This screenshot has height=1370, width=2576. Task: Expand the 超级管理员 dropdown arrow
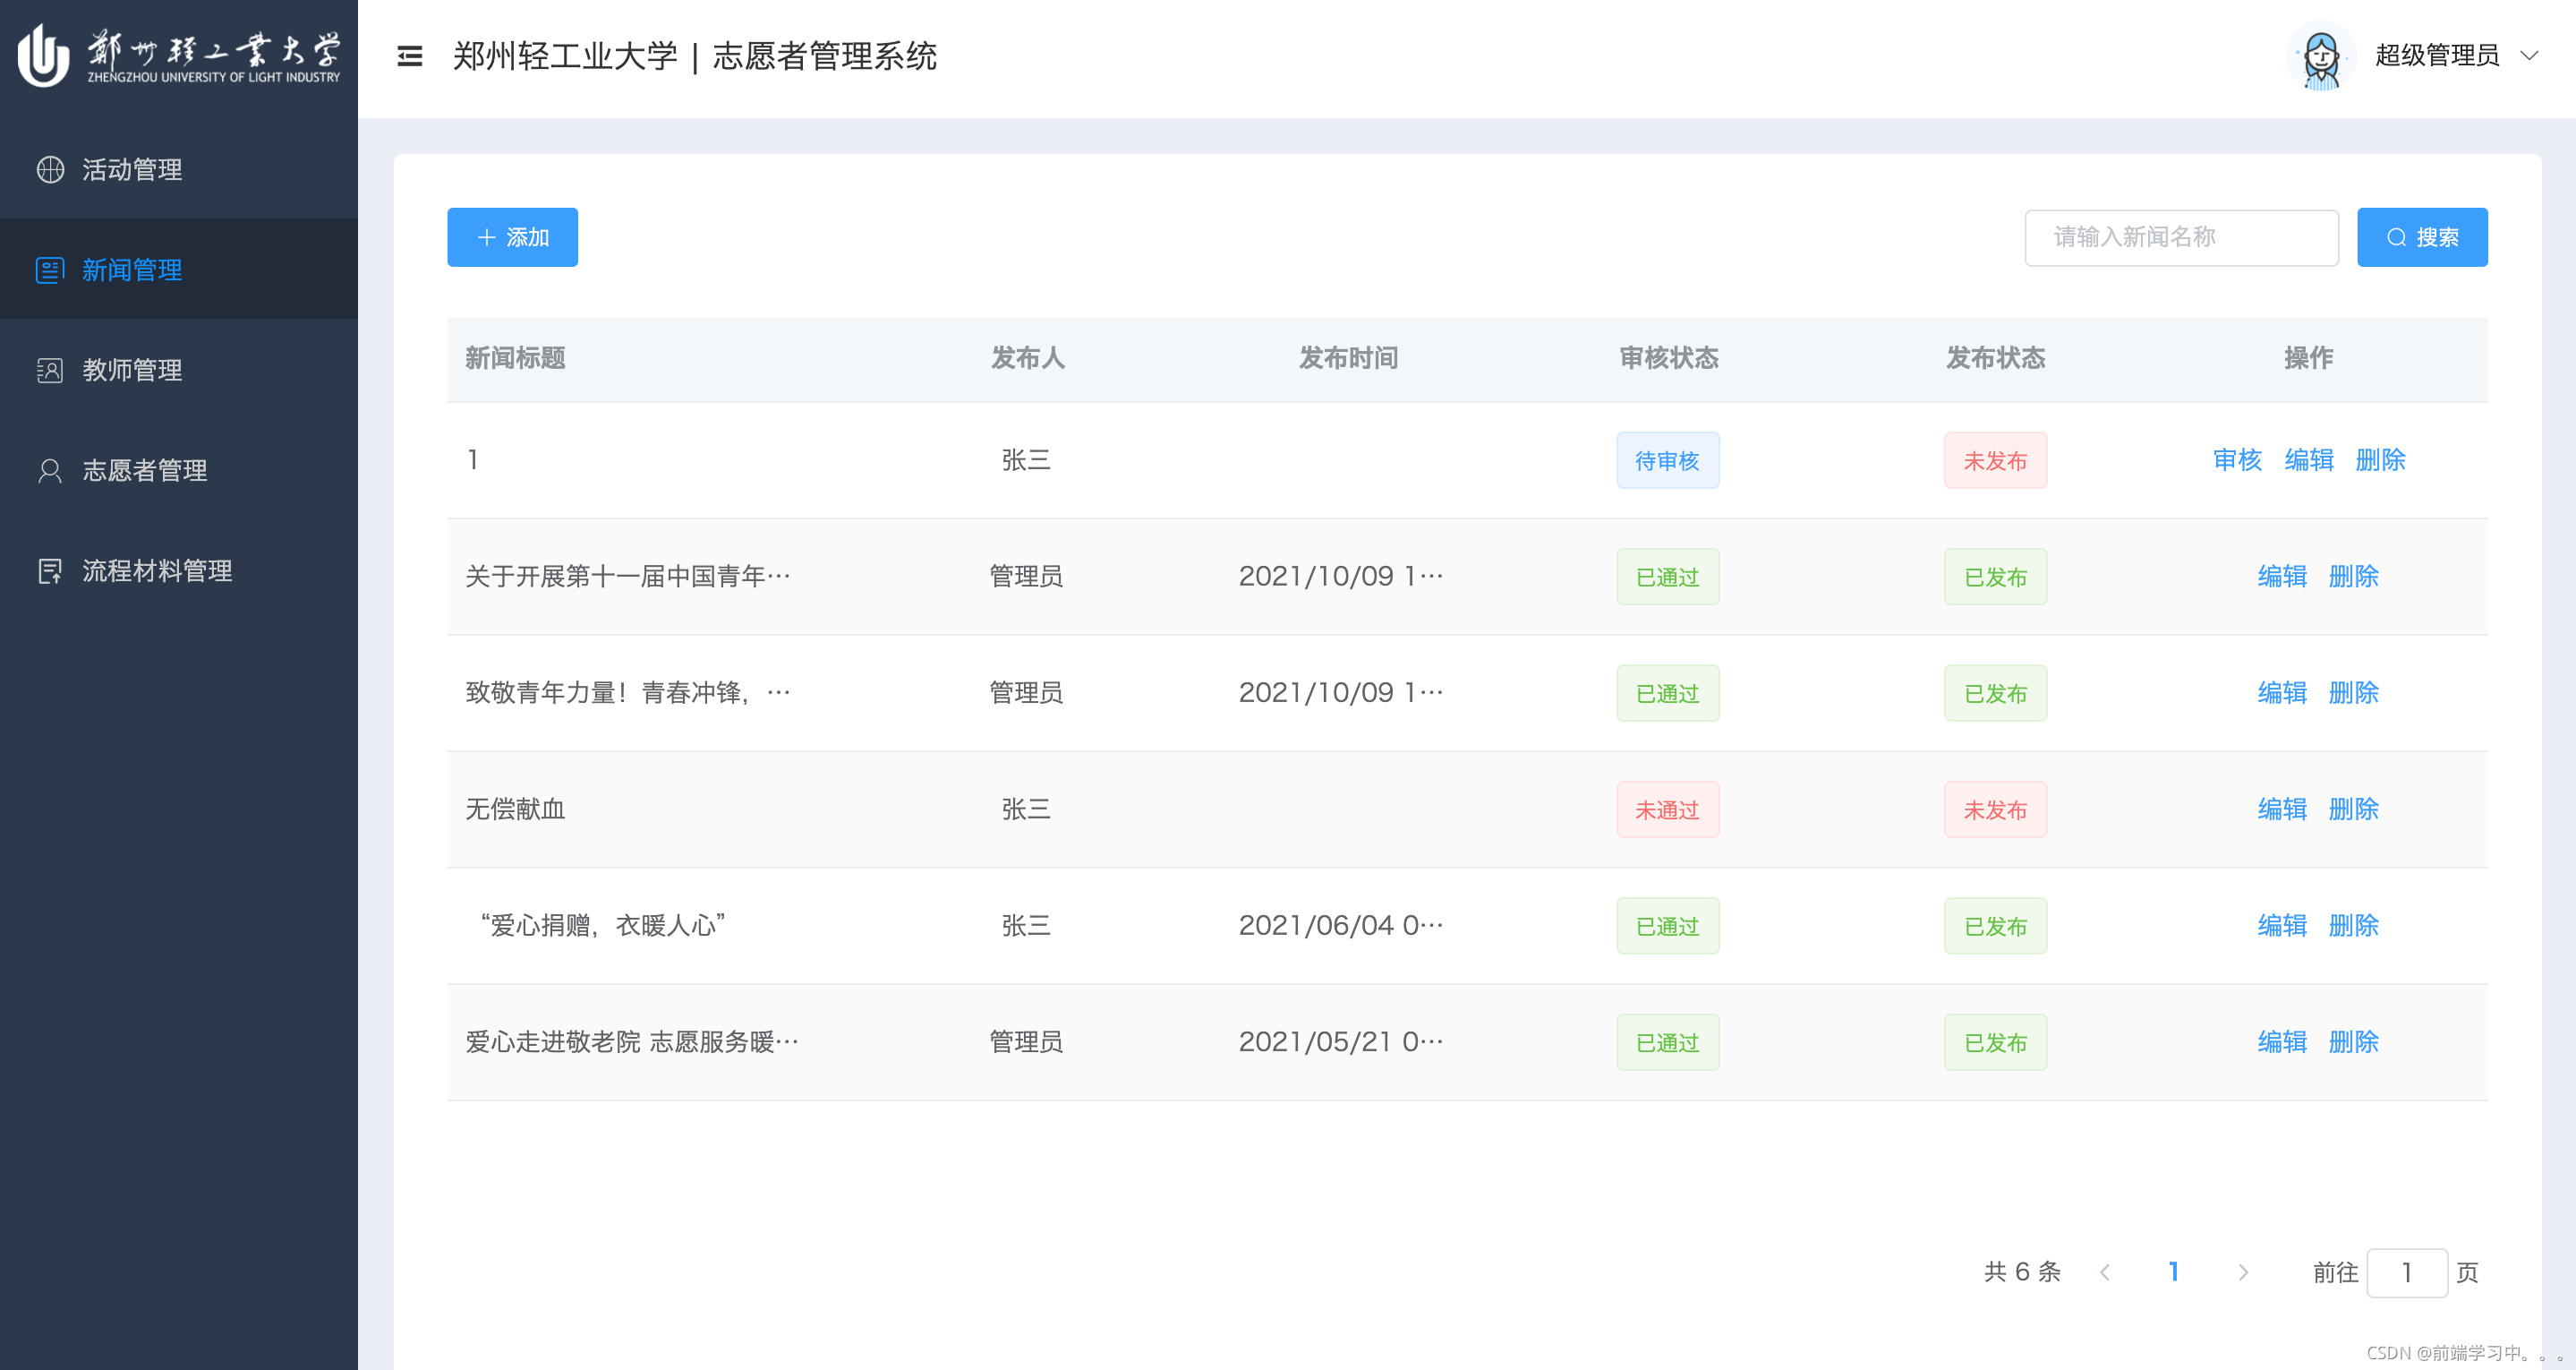[x=2529, y=56]
